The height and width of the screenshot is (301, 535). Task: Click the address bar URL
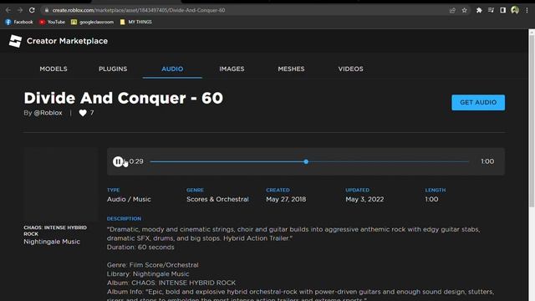139,10
